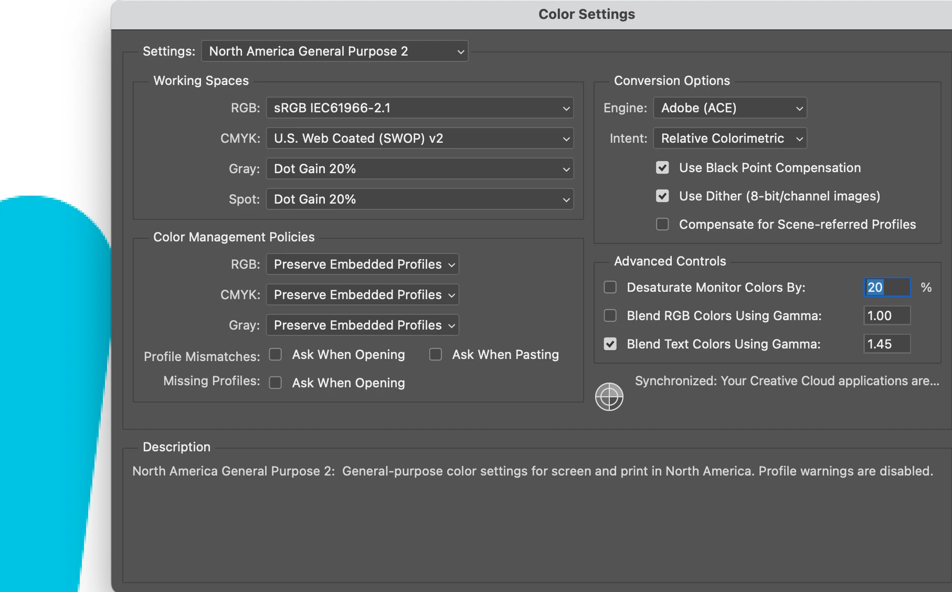Open the RGB working space dropdown
The image size is (952, 592).
[420, 108]
